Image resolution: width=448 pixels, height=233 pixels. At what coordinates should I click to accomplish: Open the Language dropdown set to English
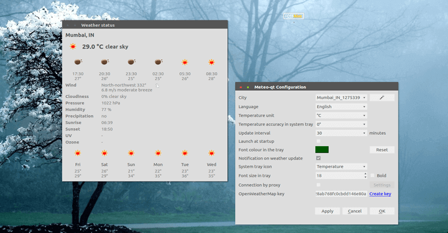(341, 107)
